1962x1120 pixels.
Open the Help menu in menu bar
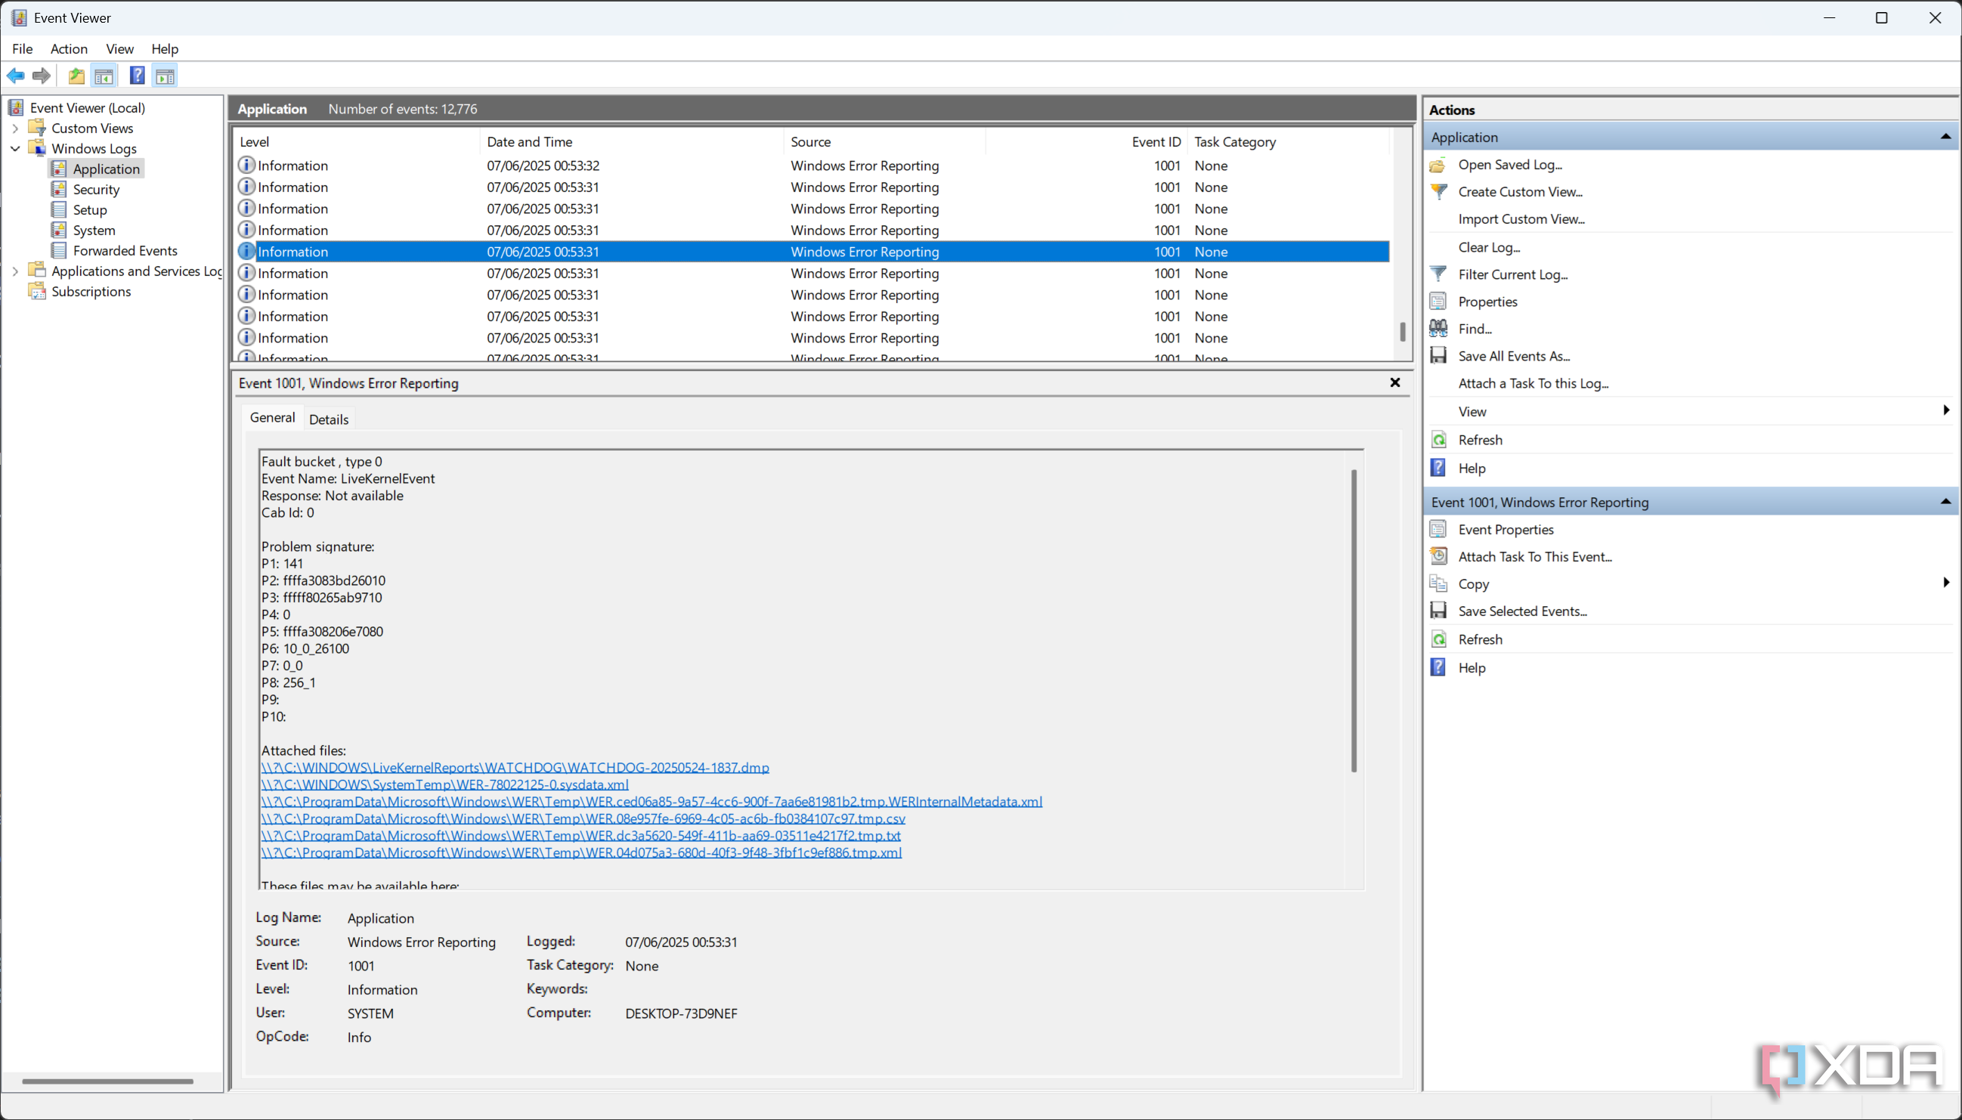[165, 48]
